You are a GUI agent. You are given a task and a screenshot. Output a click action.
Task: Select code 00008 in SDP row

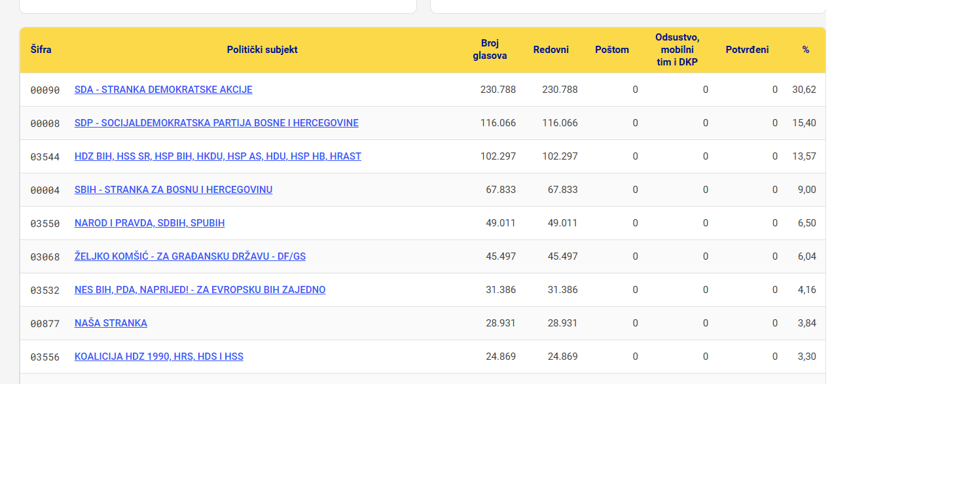coord(45,123)
